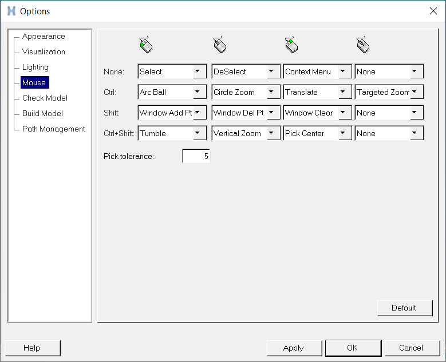This screenshot has height=362, width=446.
Task: Open the Check Model category
Action: [x=45, y=98]
